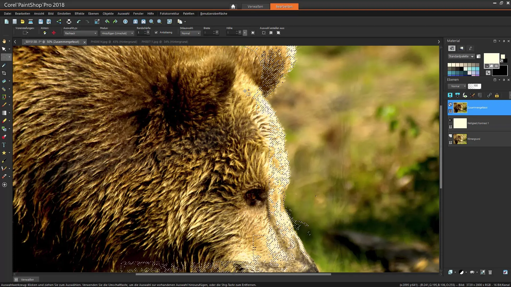Switch to the Verwalten workspace tab
The width and height of the screenshot is (511, 287).
point(255,6)
